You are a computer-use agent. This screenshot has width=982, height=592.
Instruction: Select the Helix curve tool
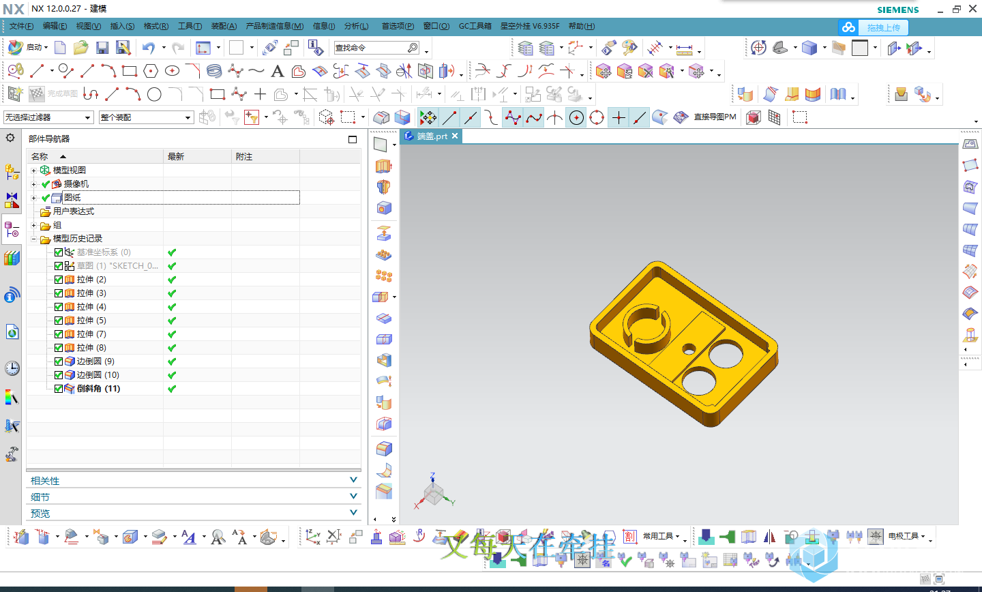214,70
